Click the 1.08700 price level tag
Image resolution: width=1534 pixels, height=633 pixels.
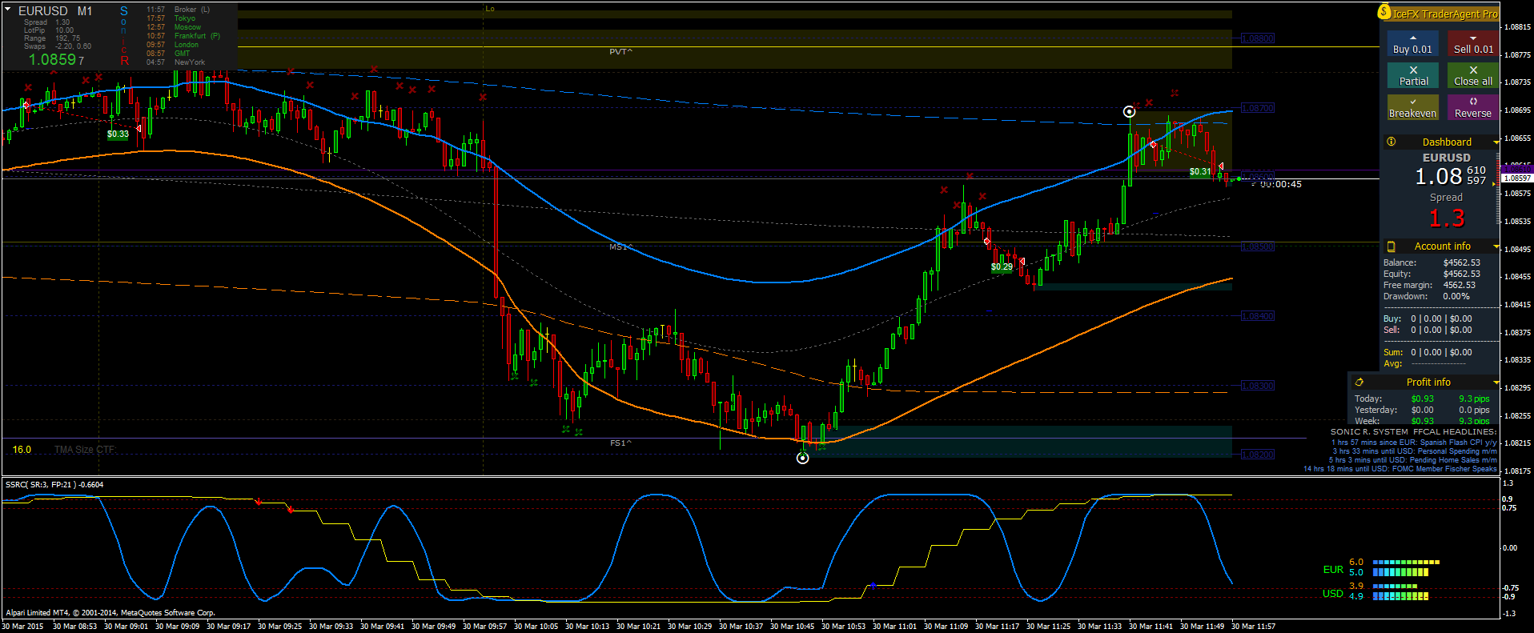click(1258, 108)
